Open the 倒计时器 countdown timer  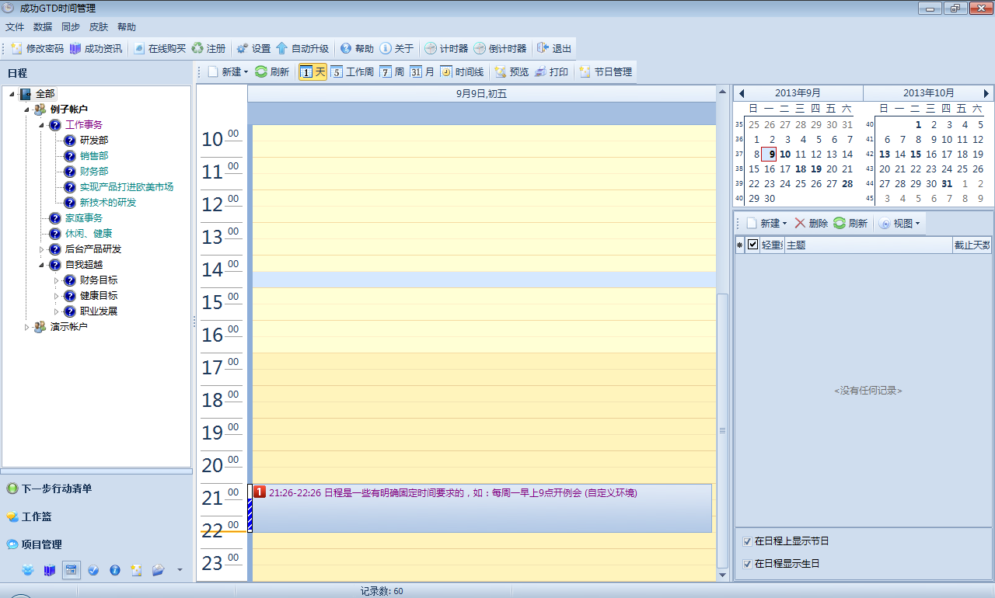(x=500, y=48)
